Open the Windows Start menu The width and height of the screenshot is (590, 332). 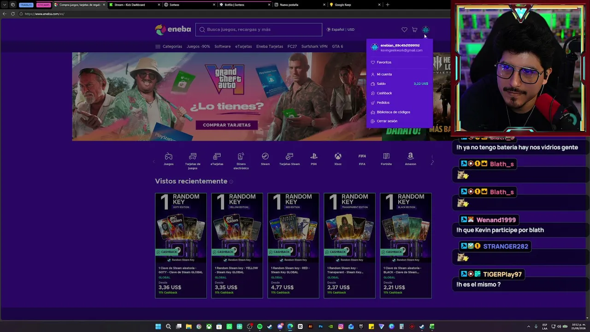[158, 326]
